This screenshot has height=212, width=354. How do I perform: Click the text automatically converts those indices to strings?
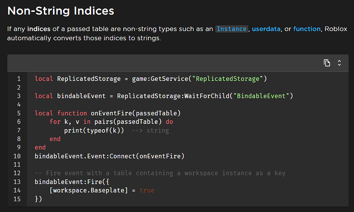click(x=84, y=38)
